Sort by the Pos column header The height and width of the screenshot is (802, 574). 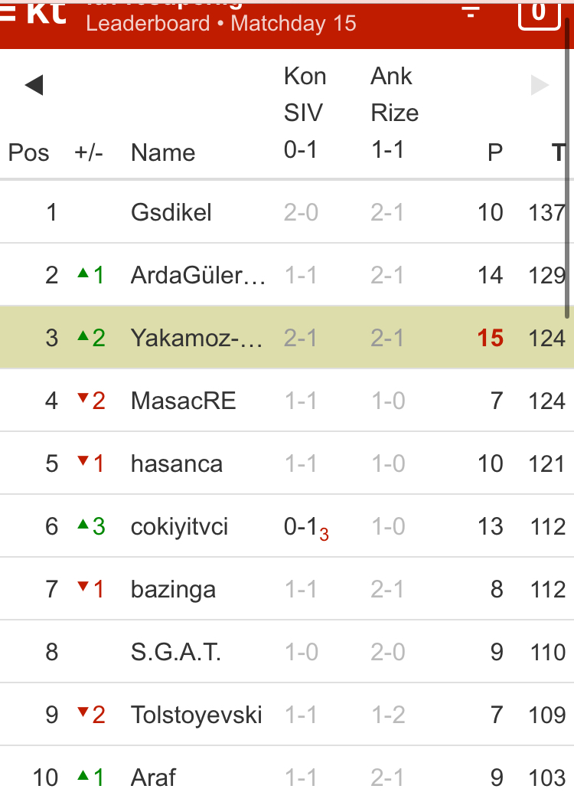coord(28,152)
